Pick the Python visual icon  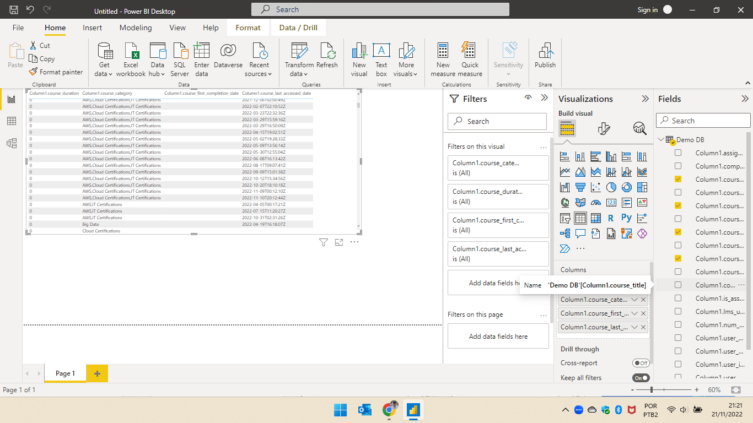626,218
